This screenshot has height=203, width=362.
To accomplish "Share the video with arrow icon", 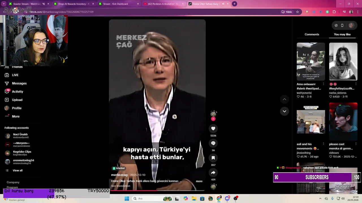I will click(213, 173).
